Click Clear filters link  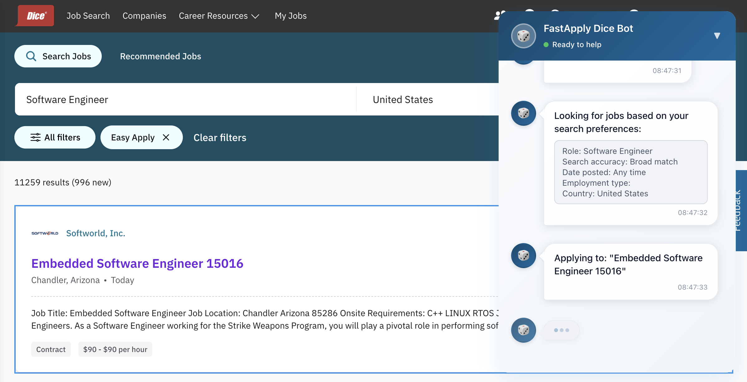coord(220,138)
